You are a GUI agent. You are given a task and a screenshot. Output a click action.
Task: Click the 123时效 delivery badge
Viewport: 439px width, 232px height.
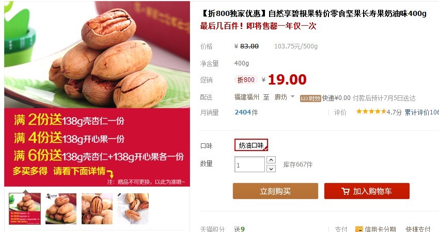coord(310,98)
